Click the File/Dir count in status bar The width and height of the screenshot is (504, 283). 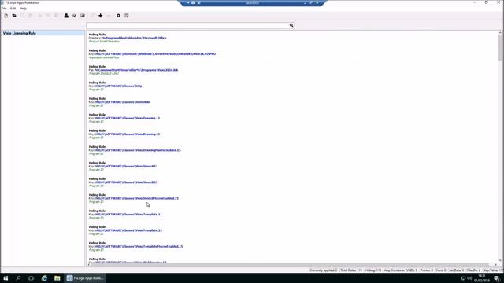click(x=473, y=270)
